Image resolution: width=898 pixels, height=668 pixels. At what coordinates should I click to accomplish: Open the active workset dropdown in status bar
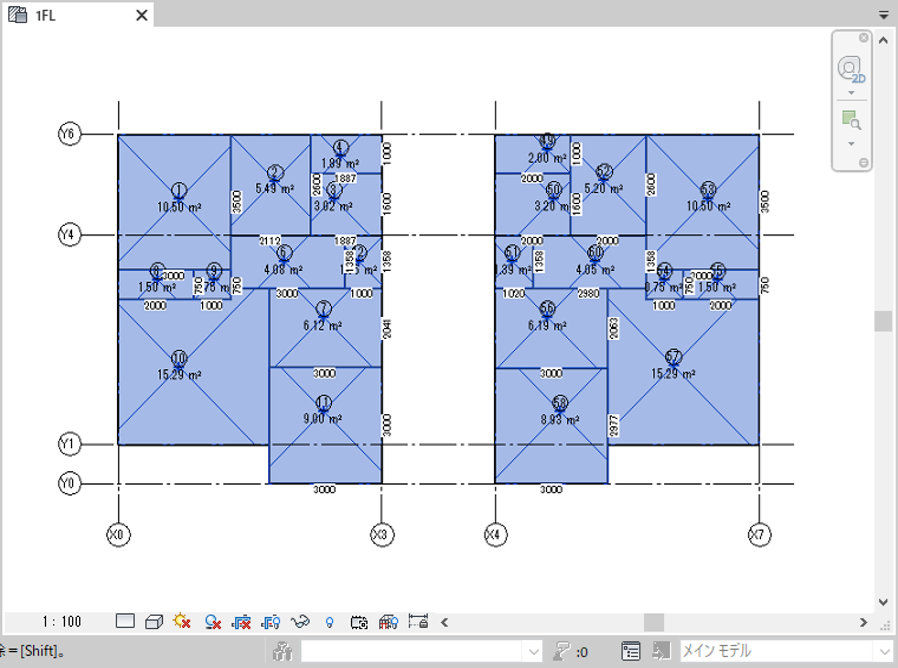(533, 652)
